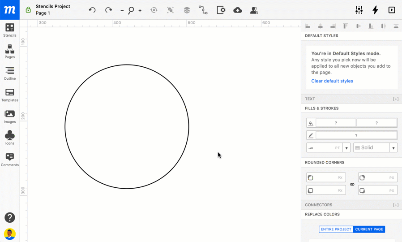Open the Comments panel
The image size is (402, 242).
tap(10, 160)
